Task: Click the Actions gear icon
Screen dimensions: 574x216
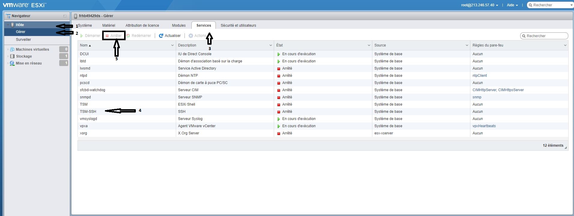Action: point(191,36)
